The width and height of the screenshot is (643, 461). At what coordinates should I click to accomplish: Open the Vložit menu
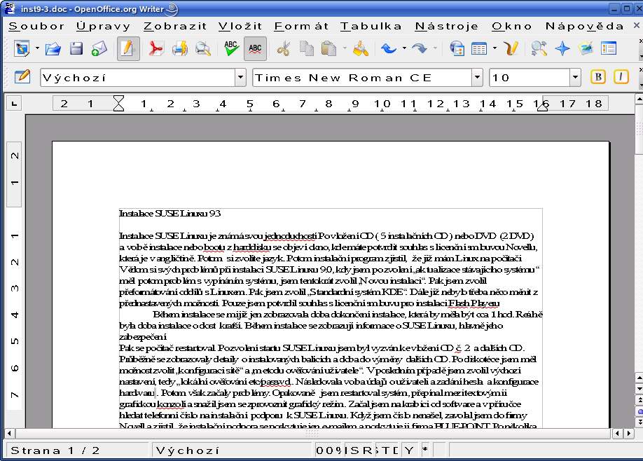pos(240,26)
